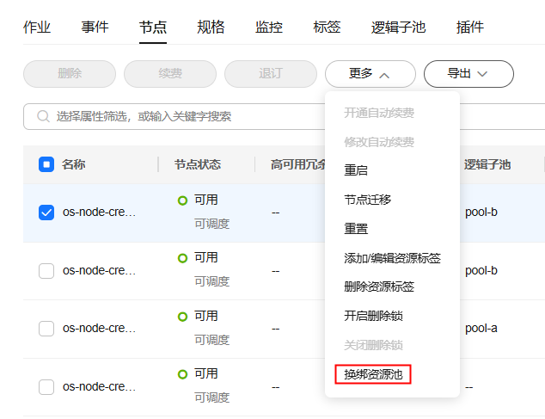Collapse the 更多 dropdown menu
The height and width of the screenshot is (419, 545).
(x=370, y=74)
